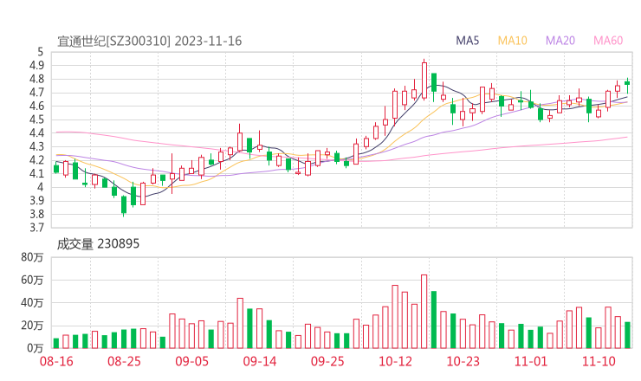This screenshot has width=641, height=381.
Task: Click the 11-01 date axis label
Action: pos(531,361)
